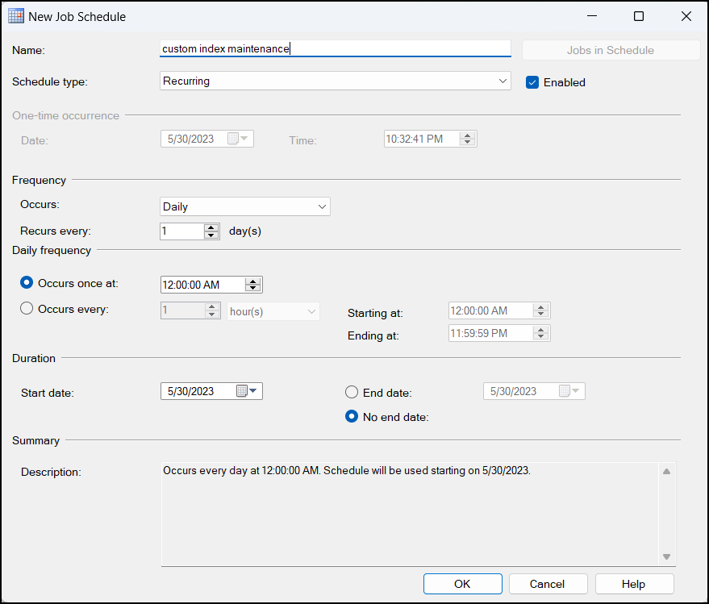
Task: Choose the No end date option
Action: coord(352,417)
